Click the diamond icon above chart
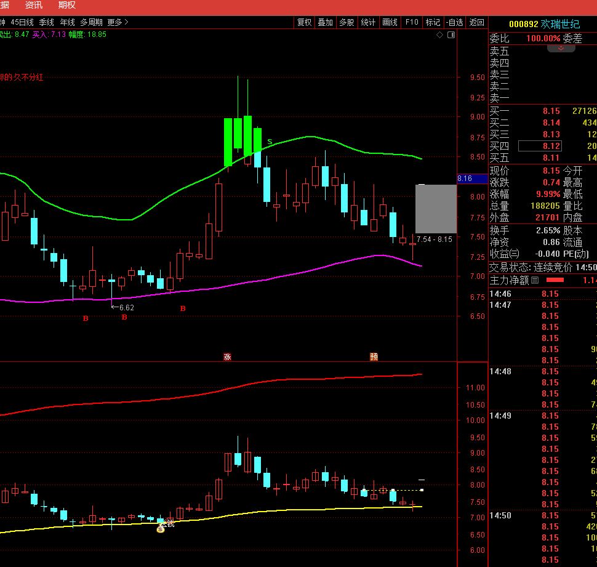 pyautogui.click(x=439, y=35)
